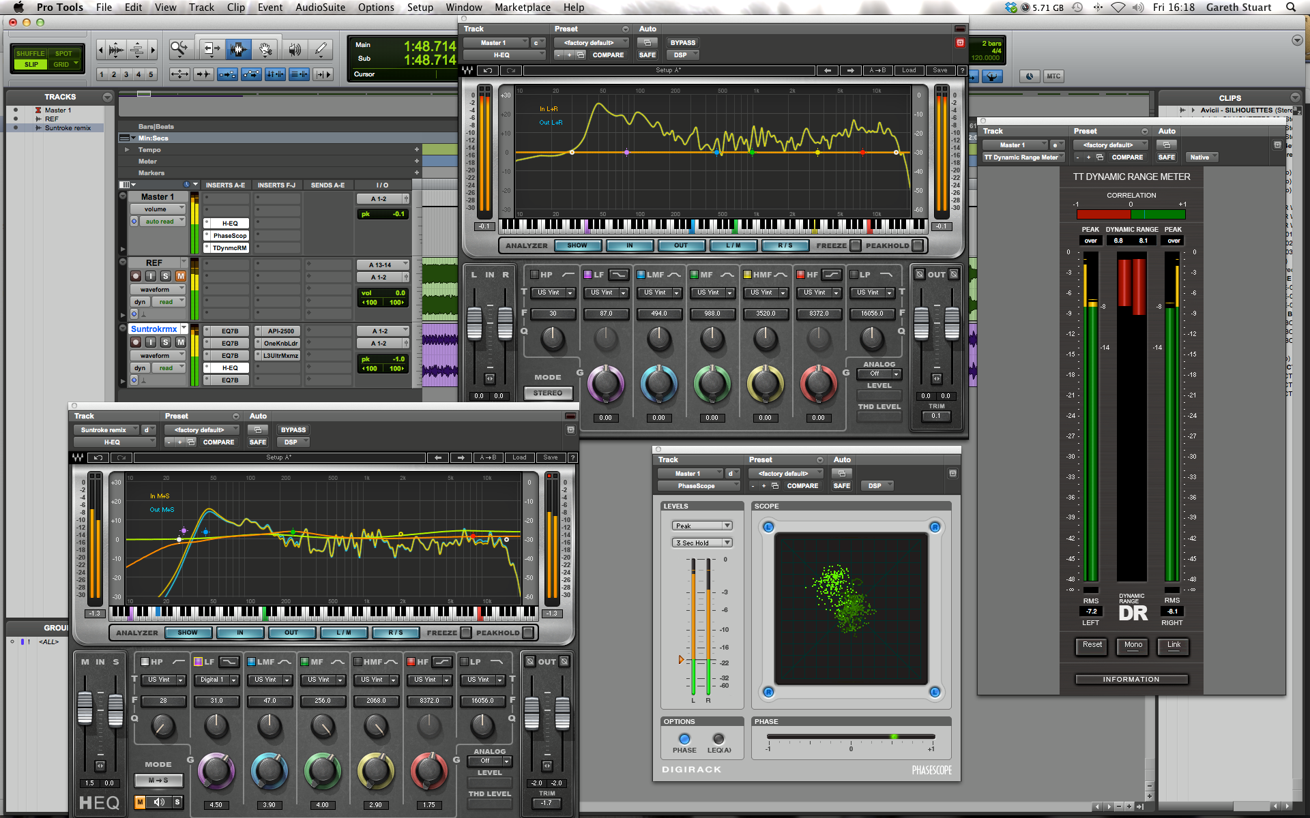Select the Pencil tool
Viewport: 1310px width, 818px height.
(x=320, y=49)
